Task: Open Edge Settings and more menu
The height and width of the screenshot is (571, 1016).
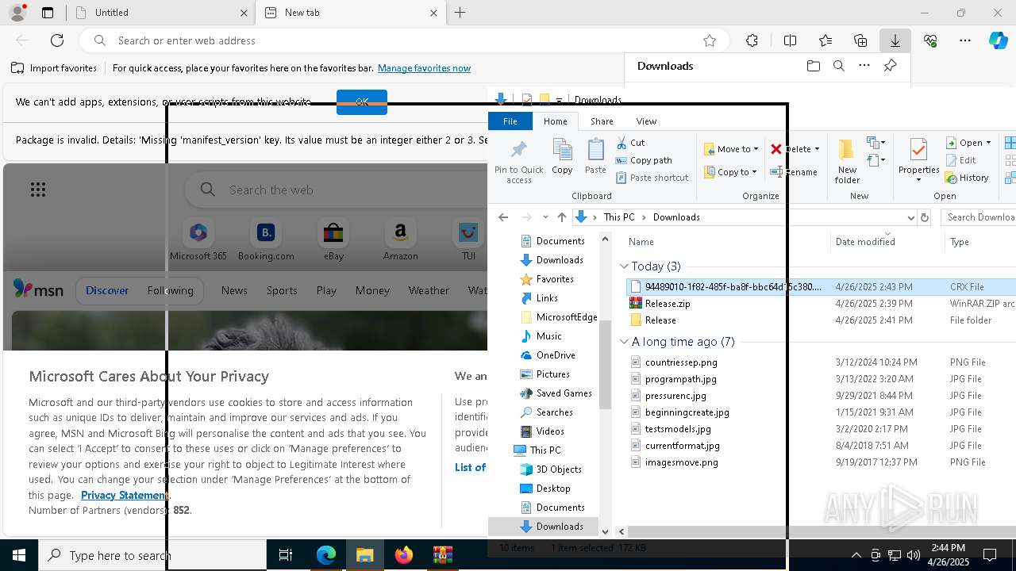Action: [965, 40]
